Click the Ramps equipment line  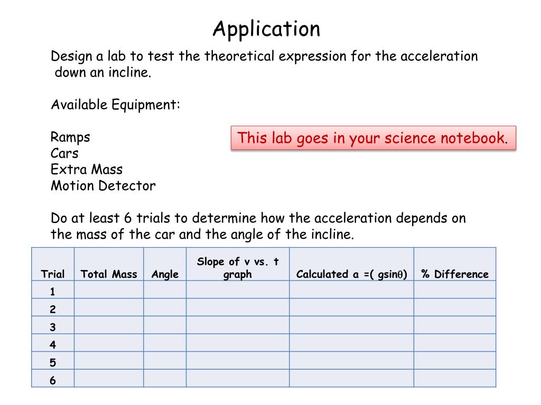[x=70, y=137]
